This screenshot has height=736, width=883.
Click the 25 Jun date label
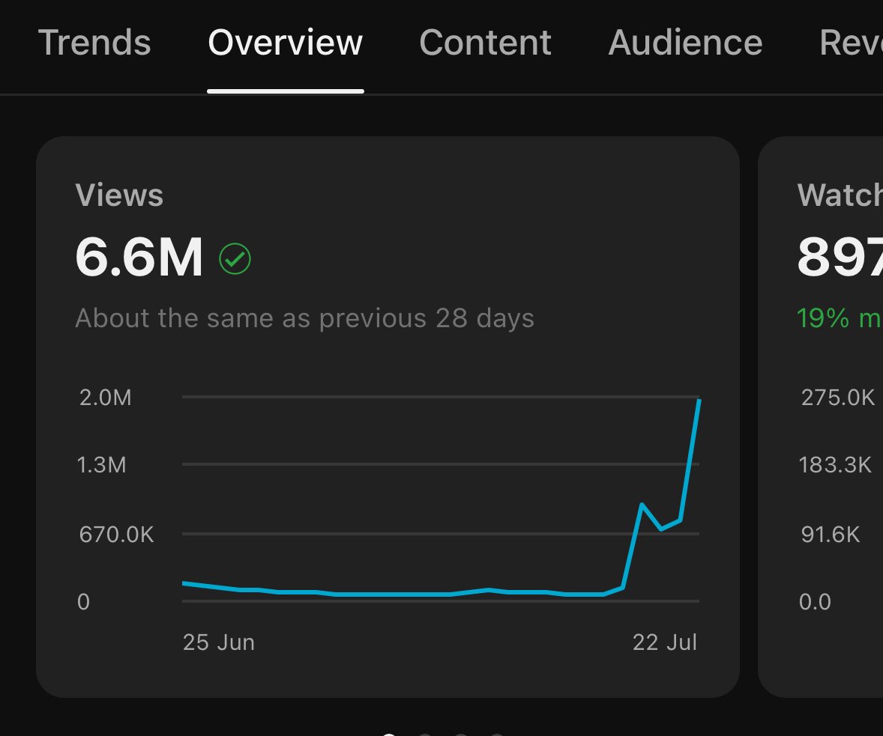point(218,642)
